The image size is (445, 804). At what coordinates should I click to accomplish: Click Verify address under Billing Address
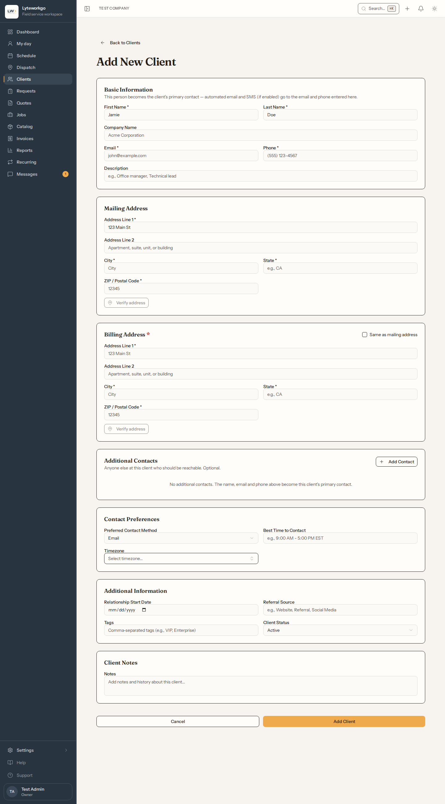tap(126, 429)
